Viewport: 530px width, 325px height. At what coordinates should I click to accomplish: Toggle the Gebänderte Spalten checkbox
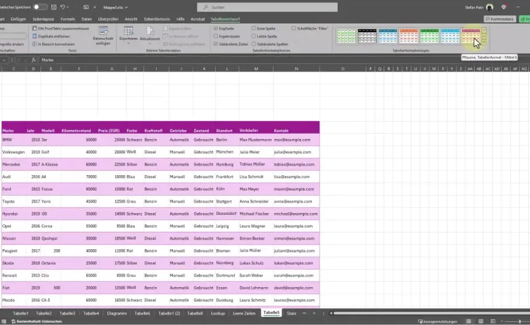click(254, 44)
